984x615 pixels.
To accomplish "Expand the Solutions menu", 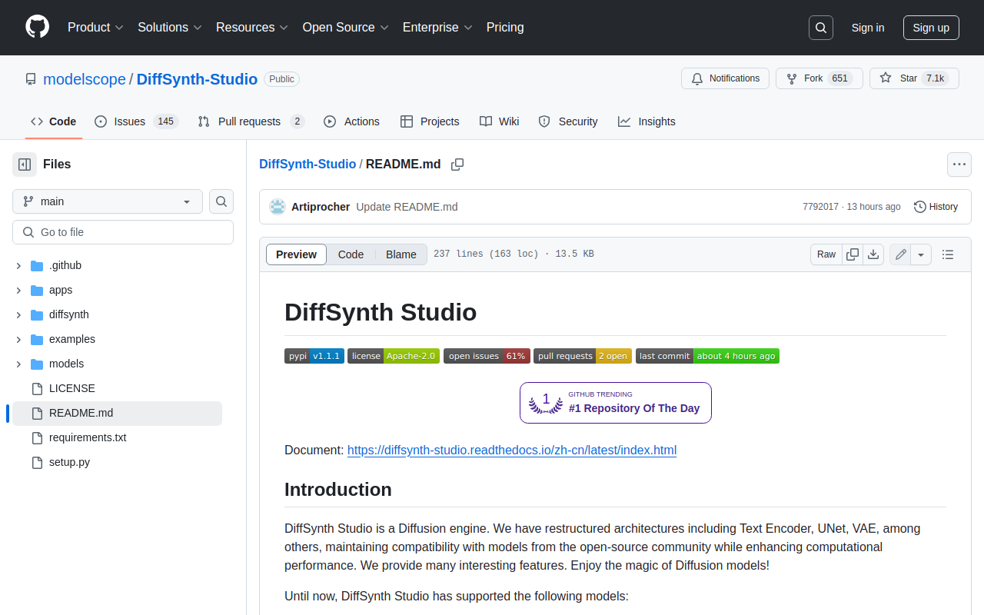I will pyautogui.click(x=170, y=28).
